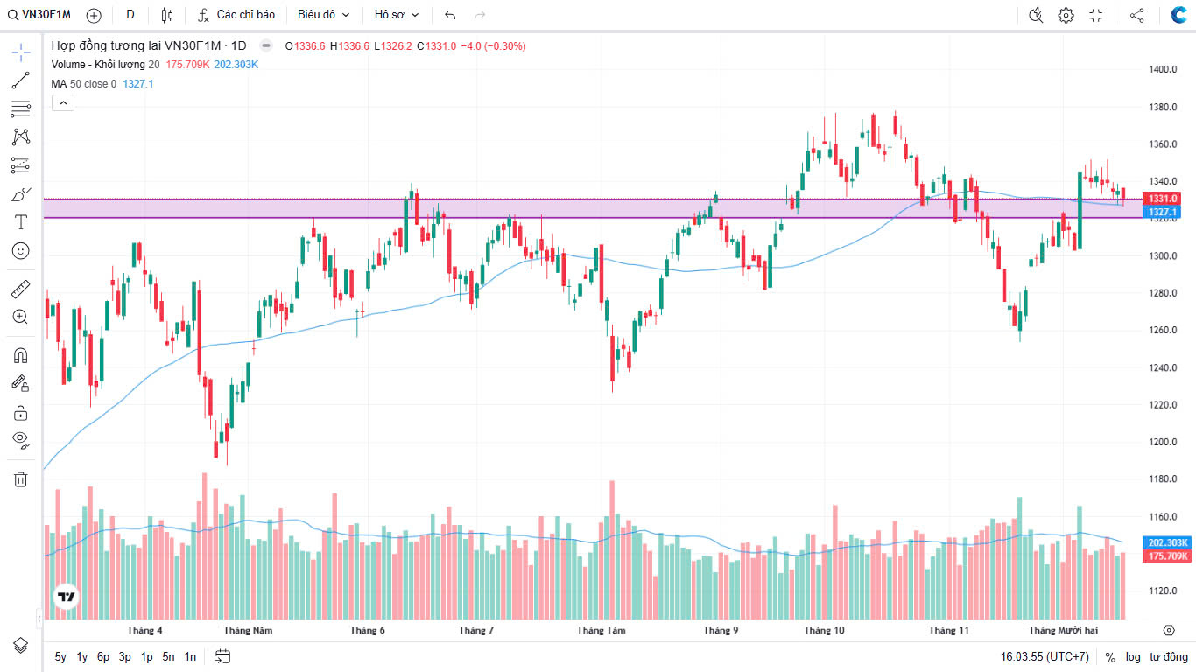Toggle stay in drawing mode
The height and width of the screenshot is (672, 1196).
[21, 383]
